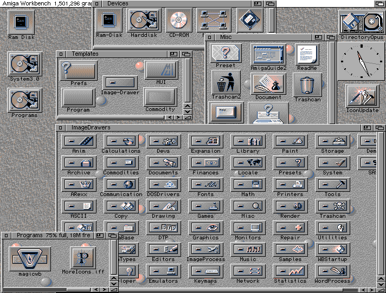This screenshot has height=293, width=386.
Task: Open the Music notes drawer icon
Action: point(248,250)
